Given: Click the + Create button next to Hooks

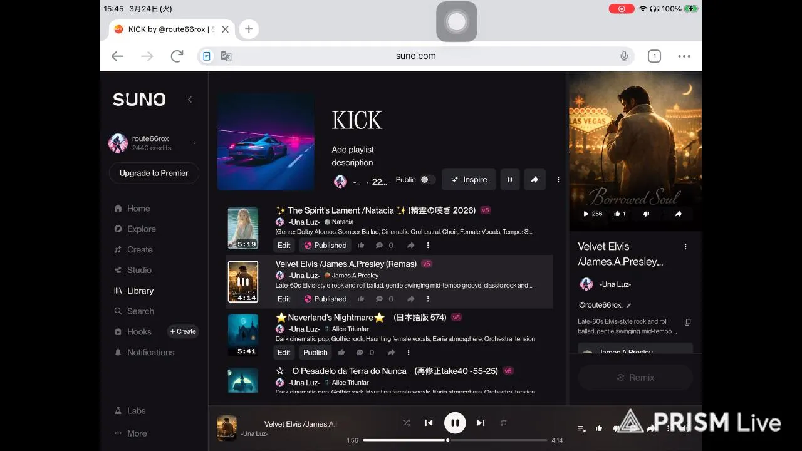Looking at the screenshot, I should click(x=183, y=331).
